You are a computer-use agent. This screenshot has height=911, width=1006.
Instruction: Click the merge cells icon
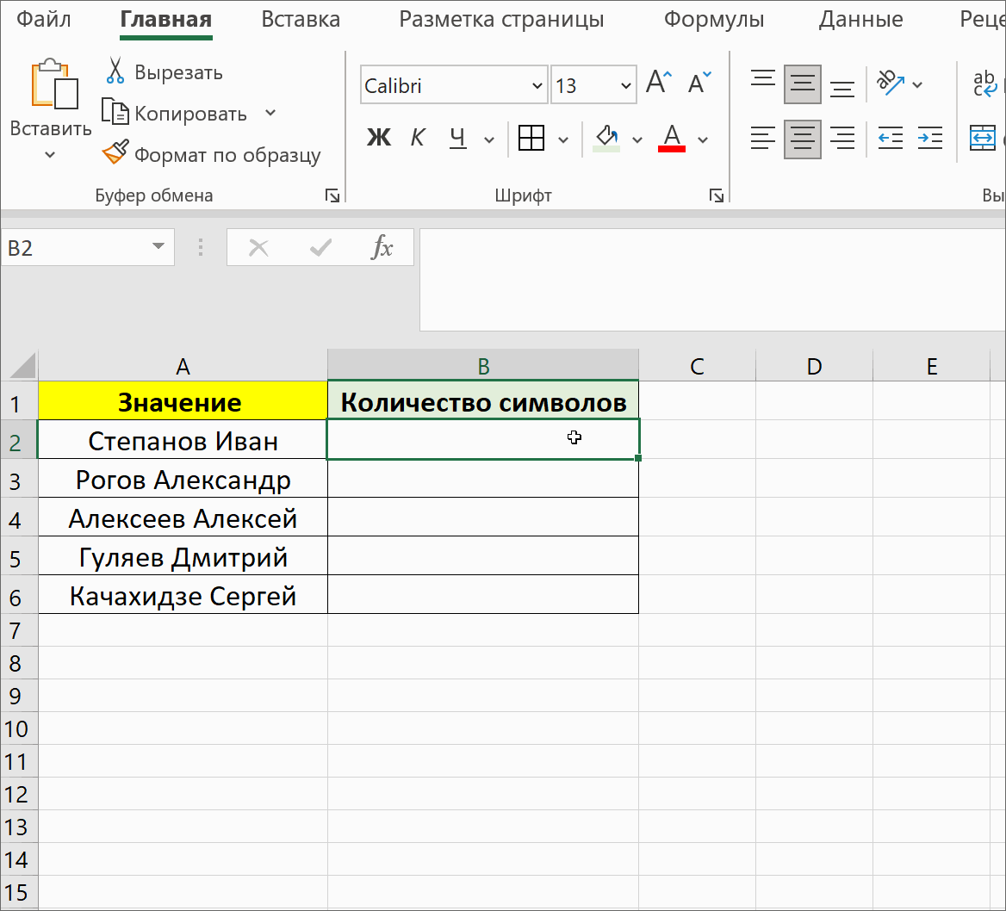tap(982, 139)
